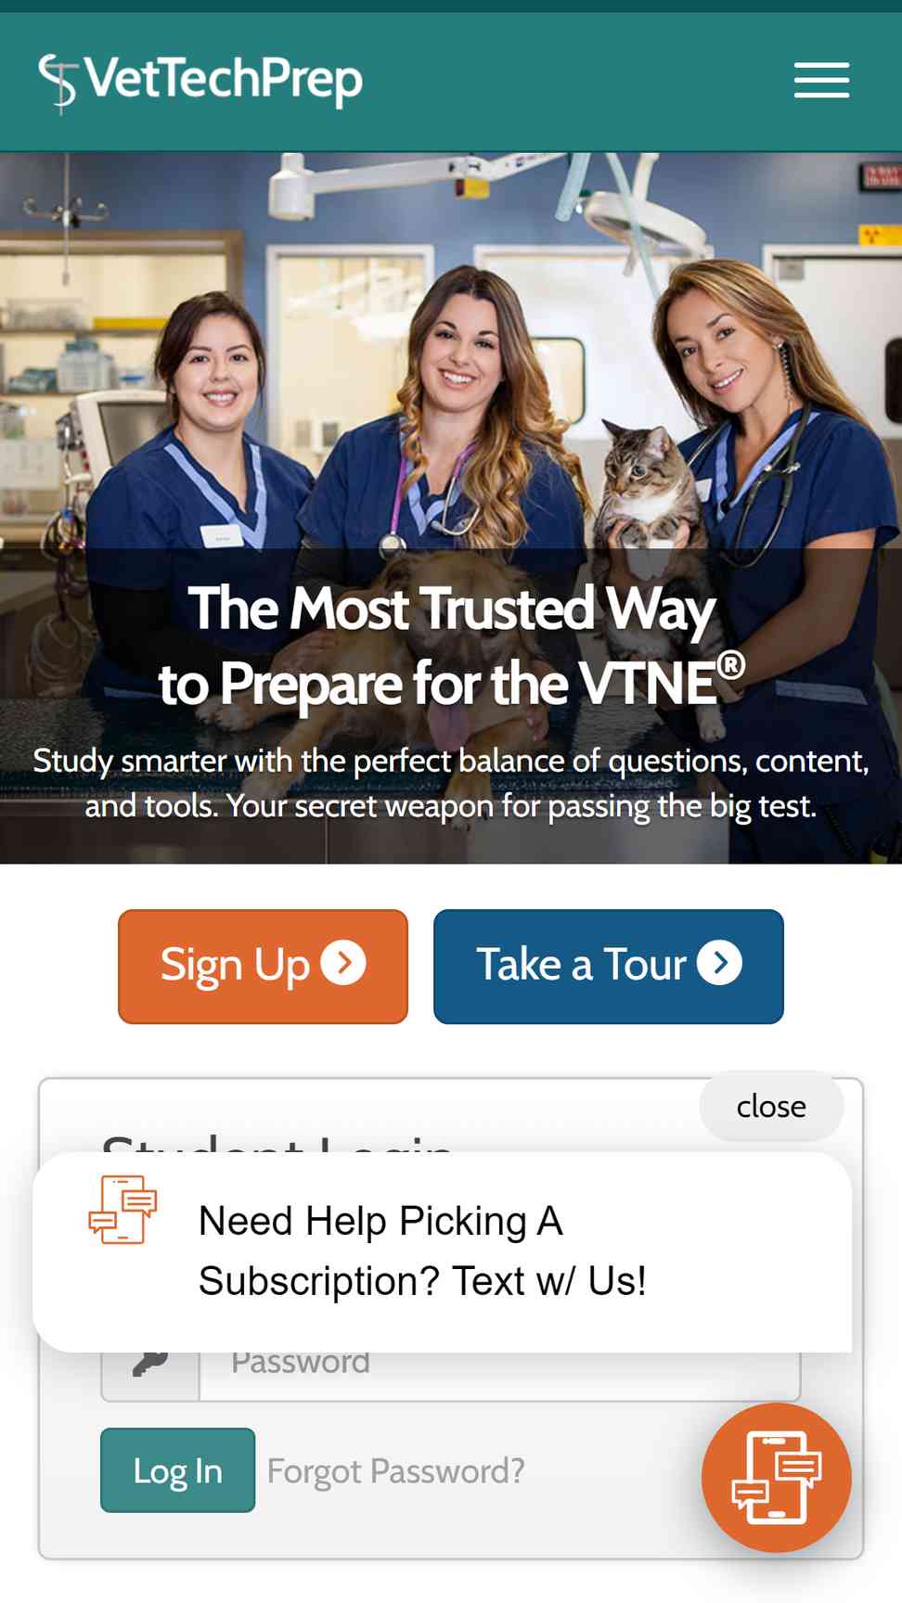The height and width of the screenshot is (1603, 902).
Task: Click the chat bubbles icon in popup
Action: coord(122,1210)
